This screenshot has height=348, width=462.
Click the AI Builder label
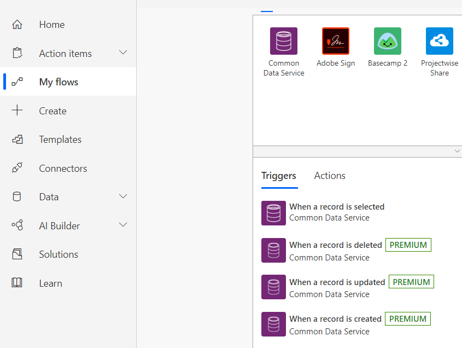[60, 225]
